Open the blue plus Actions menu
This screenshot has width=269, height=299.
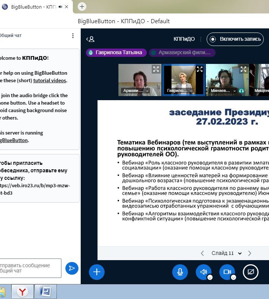tap(97, 272)
